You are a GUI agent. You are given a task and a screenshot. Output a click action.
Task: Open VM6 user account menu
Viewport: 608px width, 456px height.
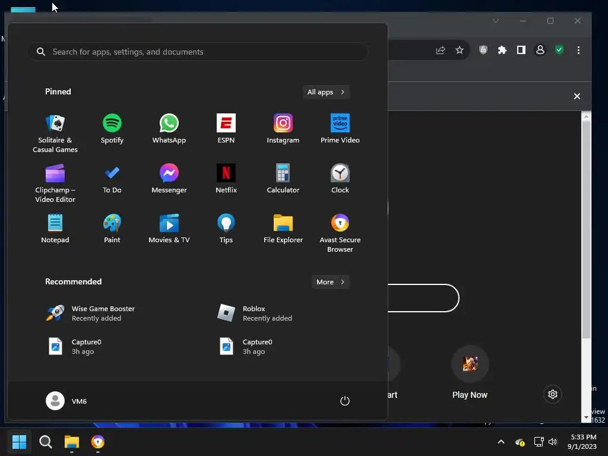pos(66,401)
